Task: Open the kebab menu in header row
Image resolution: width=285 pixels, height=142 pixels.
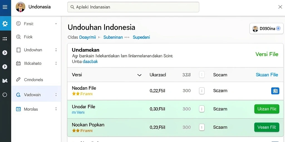Action: (202, 75)
